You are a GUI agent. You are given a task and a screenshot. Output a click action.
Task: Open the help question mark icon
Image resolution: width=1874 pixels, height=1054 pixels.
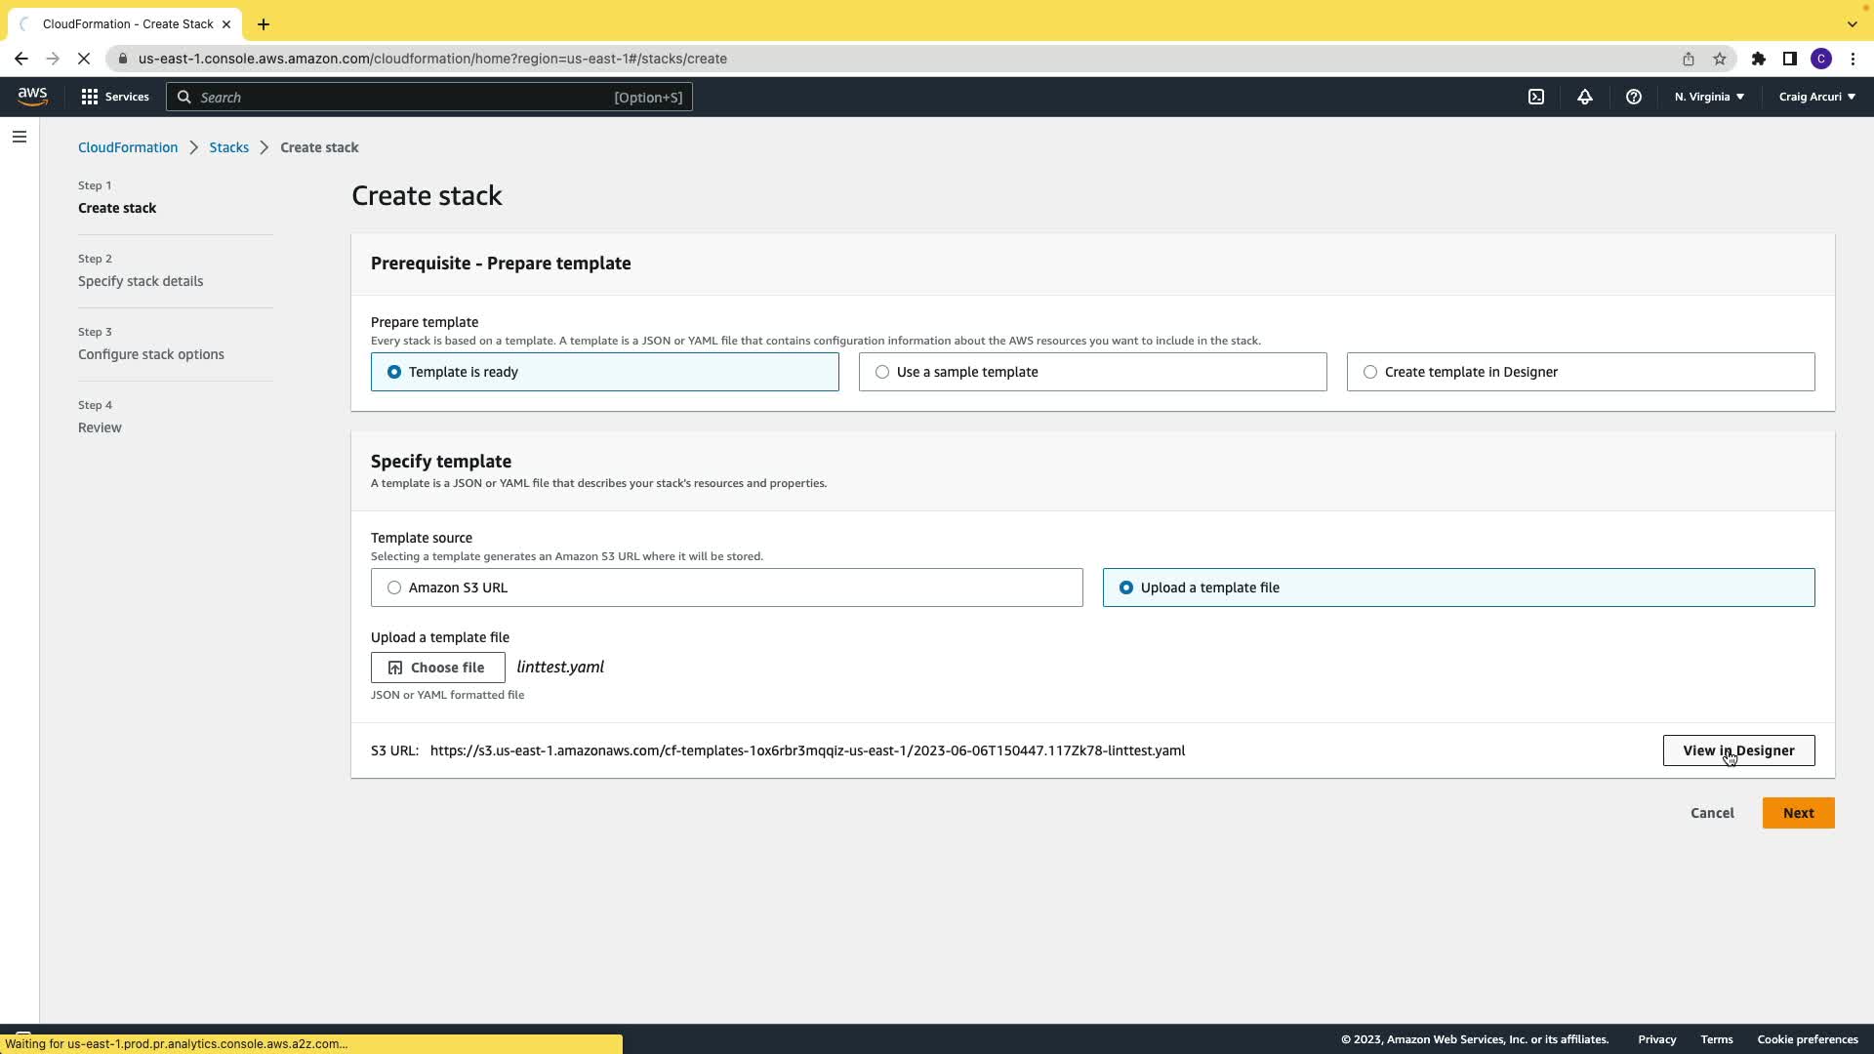(x=1634, y=97)
